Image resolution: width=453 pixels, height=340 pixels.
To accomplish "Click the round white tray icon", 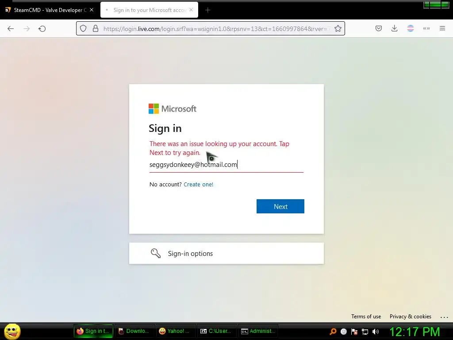I will coord(343,332).
